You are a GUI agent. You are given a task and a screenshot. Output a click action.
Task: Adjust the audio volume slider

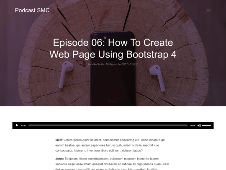coord(206,126)
